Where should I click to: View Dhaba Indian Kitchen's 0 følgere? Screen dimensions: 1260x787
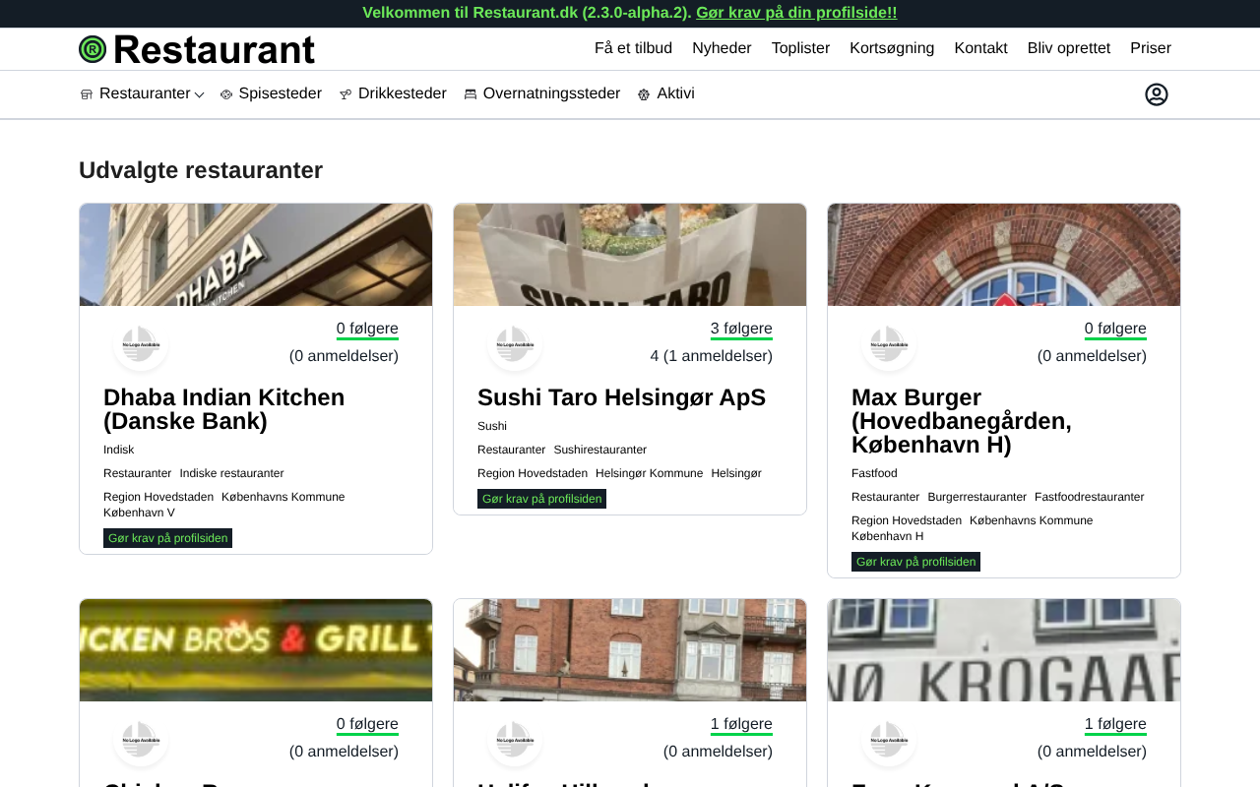(367, 330)
